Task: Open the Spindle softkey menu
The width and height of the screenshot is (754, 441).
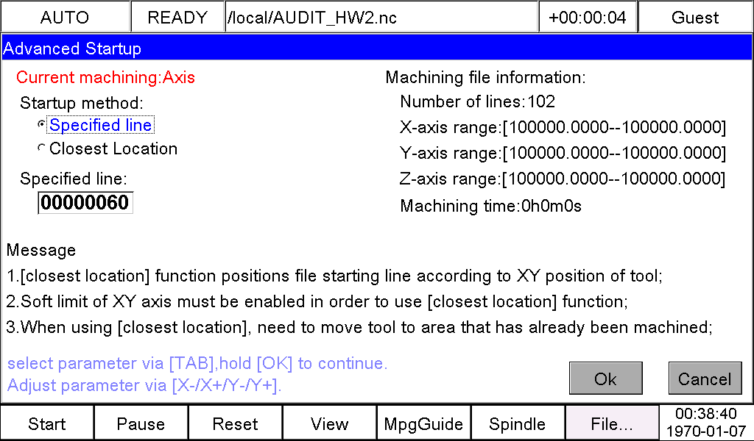Action: pyautogui.click(x=518, y=423)
